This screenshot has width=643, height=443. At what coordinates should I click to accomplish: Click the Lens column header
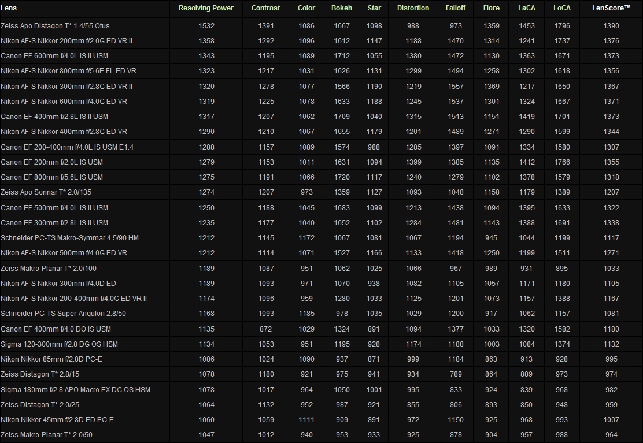point(9,8)
